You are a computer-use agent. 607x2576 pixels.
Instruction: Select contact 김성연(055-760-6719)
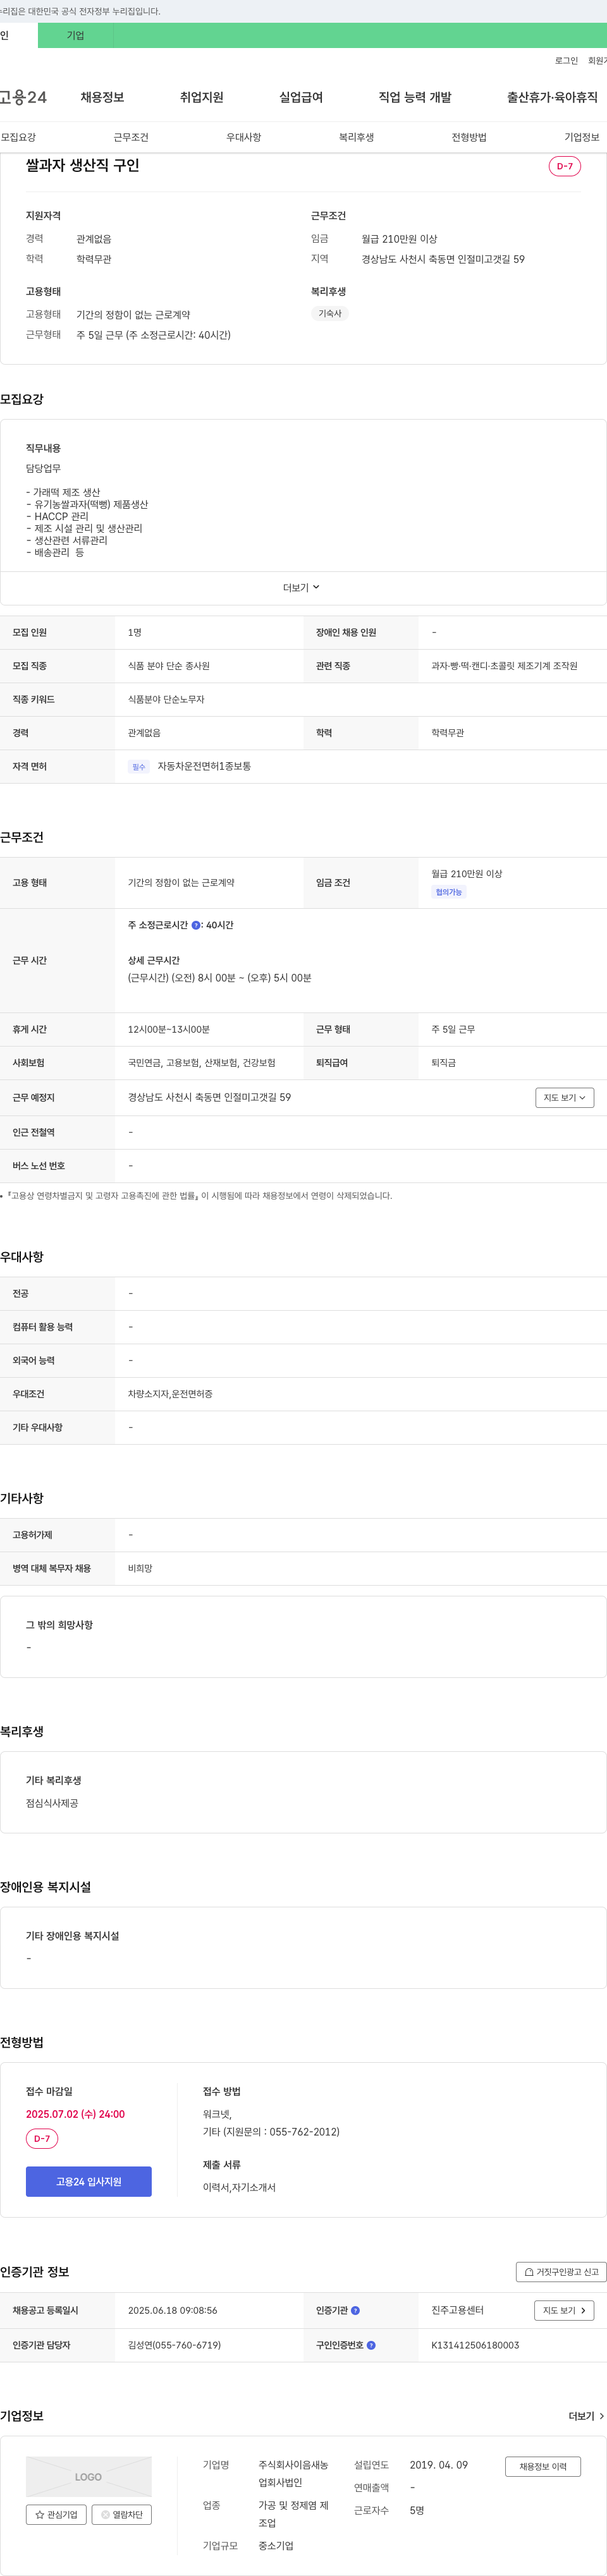click(x=174, y=2345)
